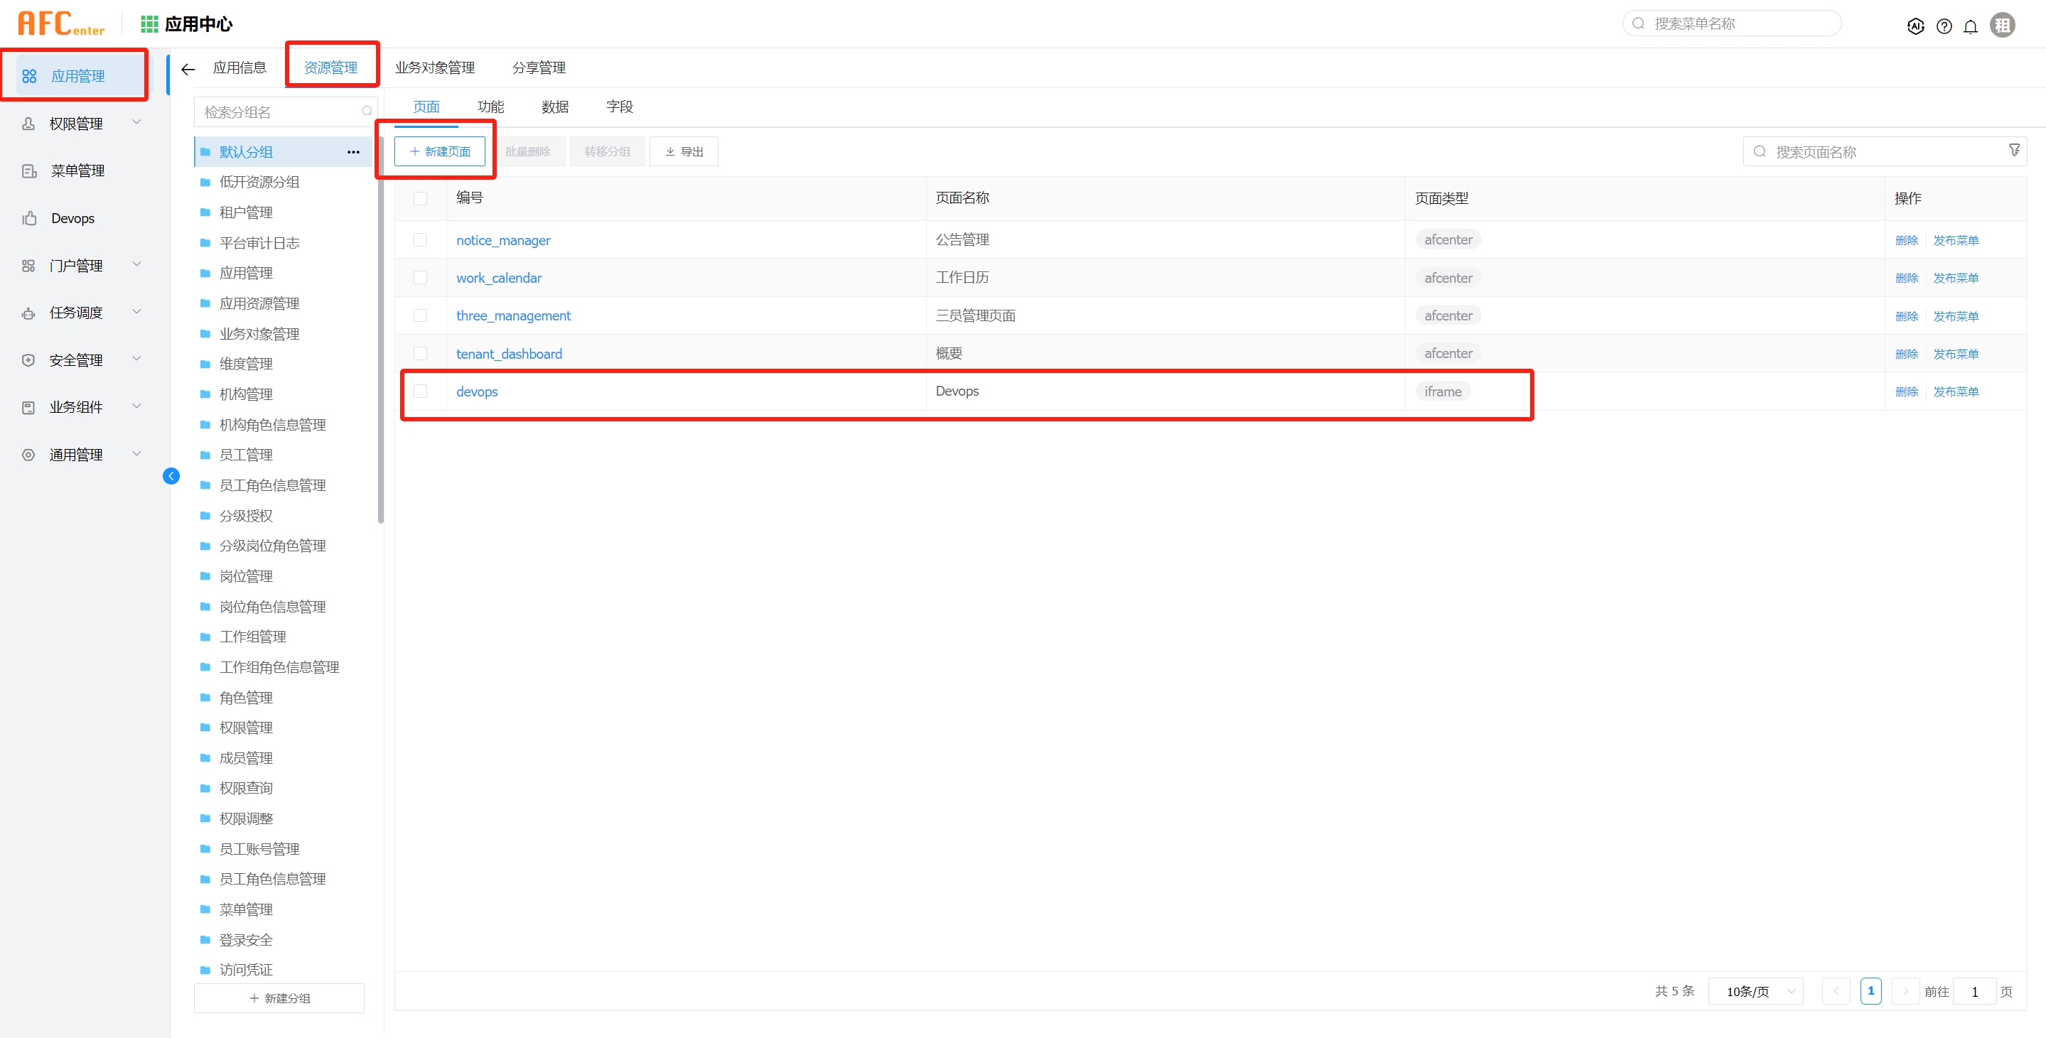
Task: Click the filter funnel icon in page search
Action: pos(2013,150)
